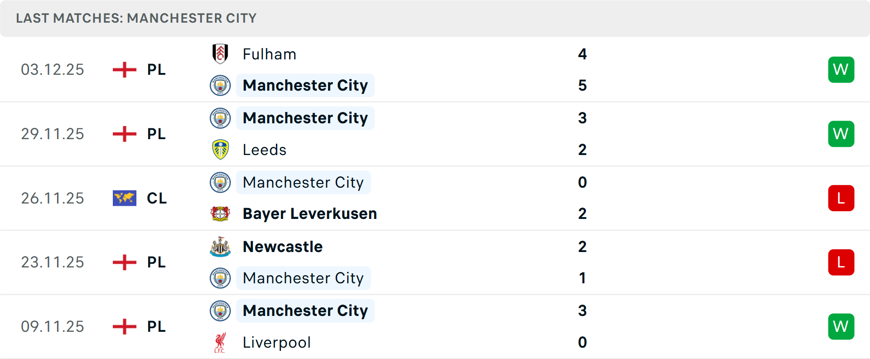Click the Fulham club crest
This screenshot has height=359, width=870.
tap(220, 54)
